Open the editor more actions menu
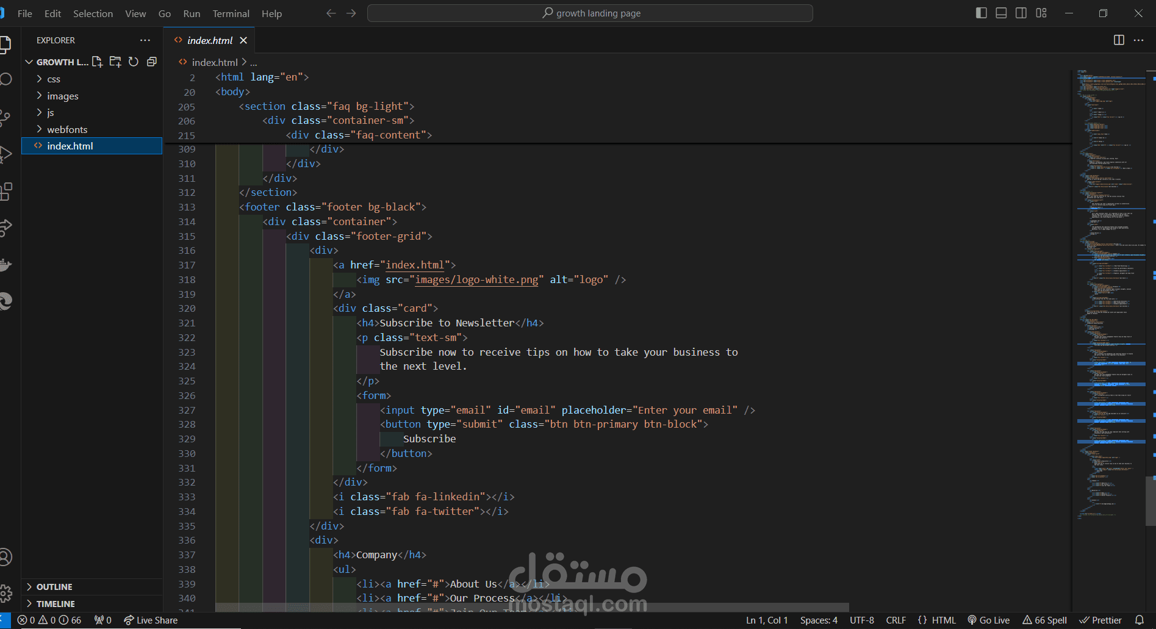Viewport: 1156px width, 629px height. pos(1138,40)
